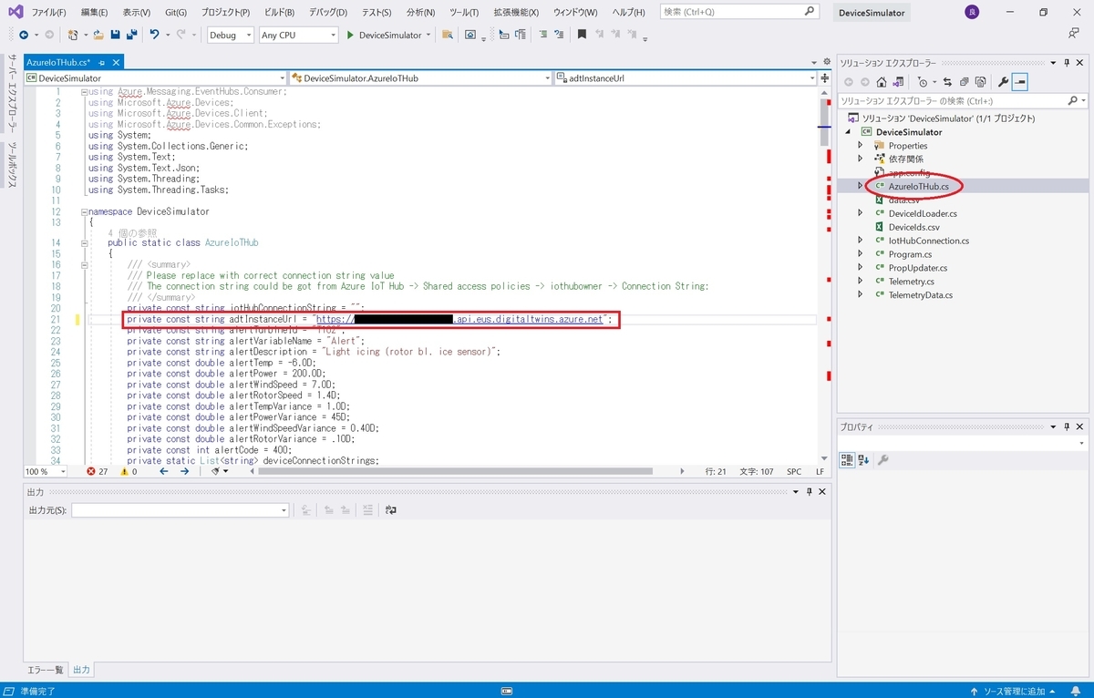1094x698 pixels.
Task: Open the Debug configuration dropdown
Action: [231, 35]
